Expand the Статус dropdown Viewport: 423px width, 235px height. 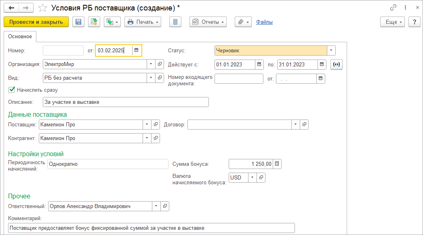point(331,50)
